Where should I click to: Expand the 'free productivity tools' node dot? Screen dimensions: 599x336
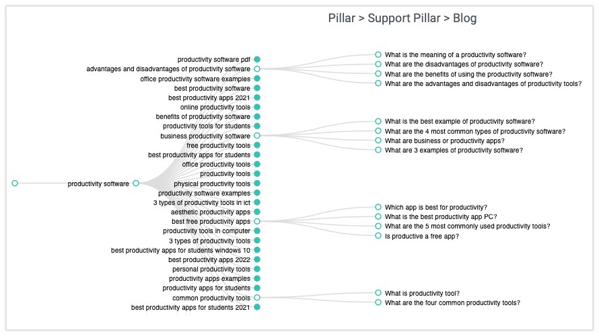[257, 145]
